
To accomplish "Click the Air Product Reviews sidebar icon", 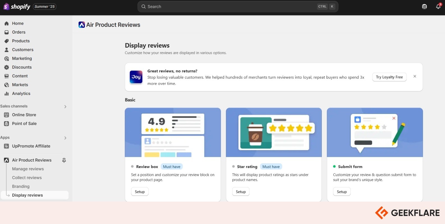I will click(6, 160).
